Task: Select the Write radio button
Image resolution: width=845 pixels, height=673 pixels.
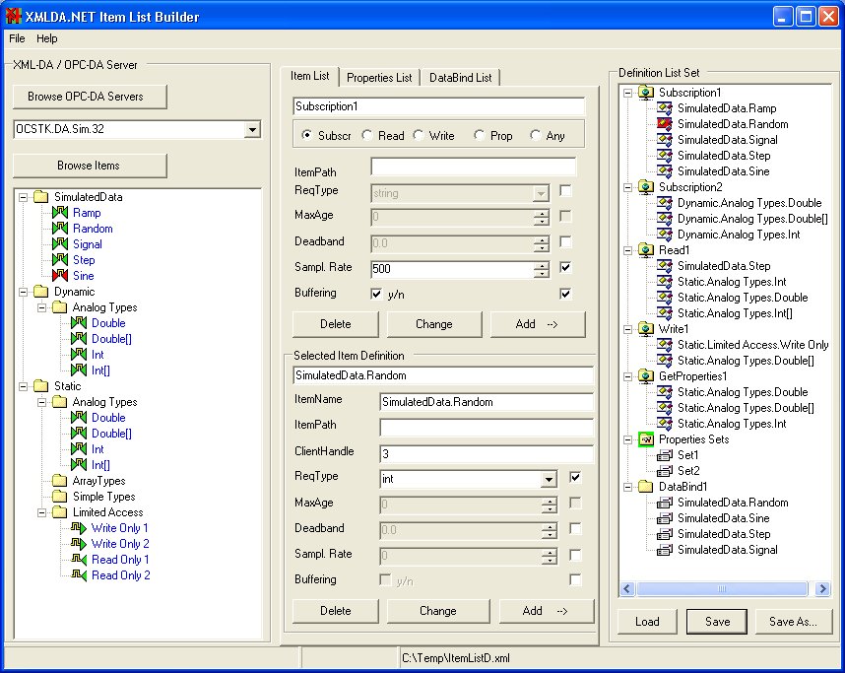Action: 419,135
